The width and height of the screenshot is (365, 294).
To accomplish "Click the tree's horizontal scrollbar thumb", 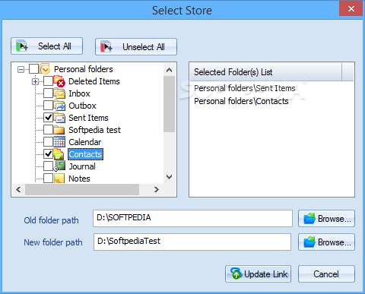I will pos(82,189).
